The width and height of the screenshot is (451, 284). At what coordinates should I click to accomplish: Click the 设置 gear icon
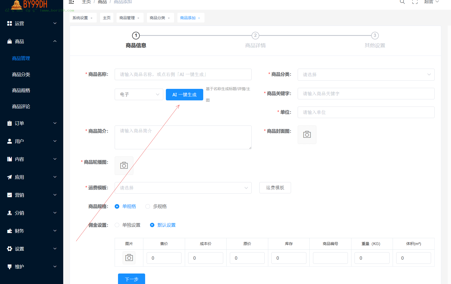pos(9,249)
